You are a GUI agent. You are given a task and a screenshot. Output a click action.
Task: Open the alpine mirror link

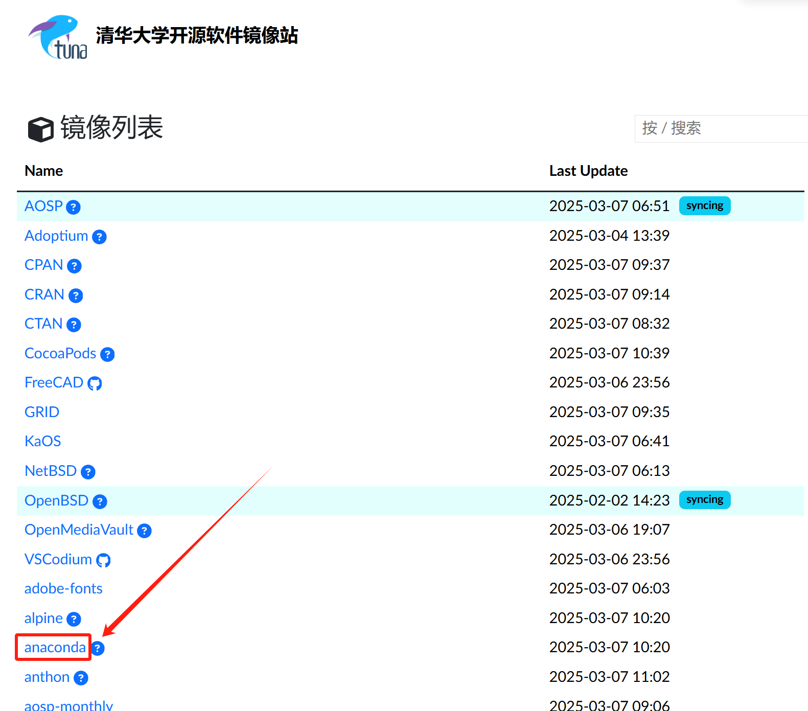43,618
